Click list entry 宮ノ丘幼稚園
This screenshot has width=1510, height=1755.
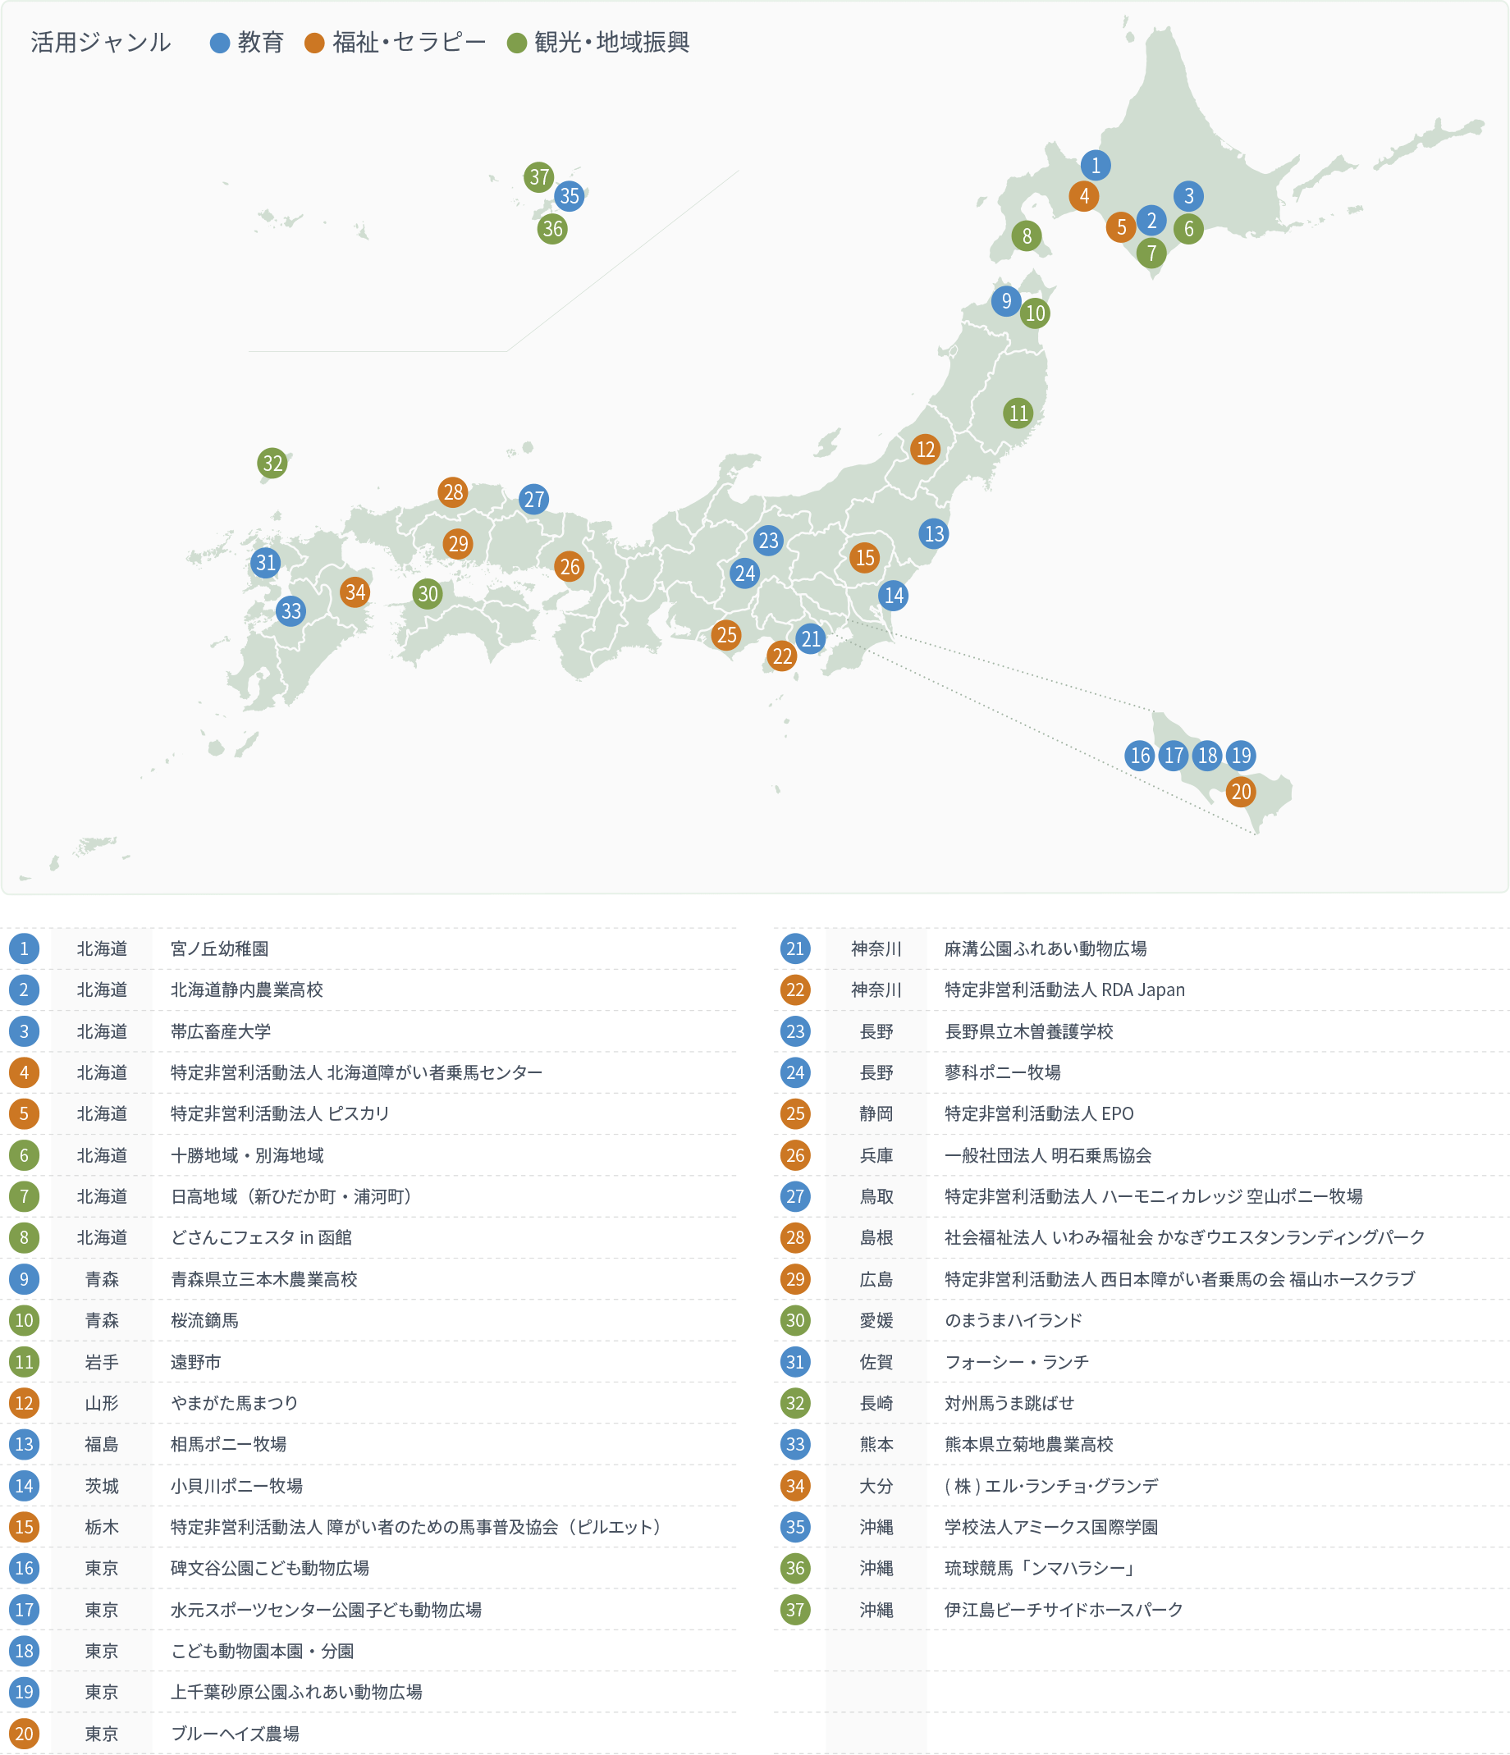219,948
